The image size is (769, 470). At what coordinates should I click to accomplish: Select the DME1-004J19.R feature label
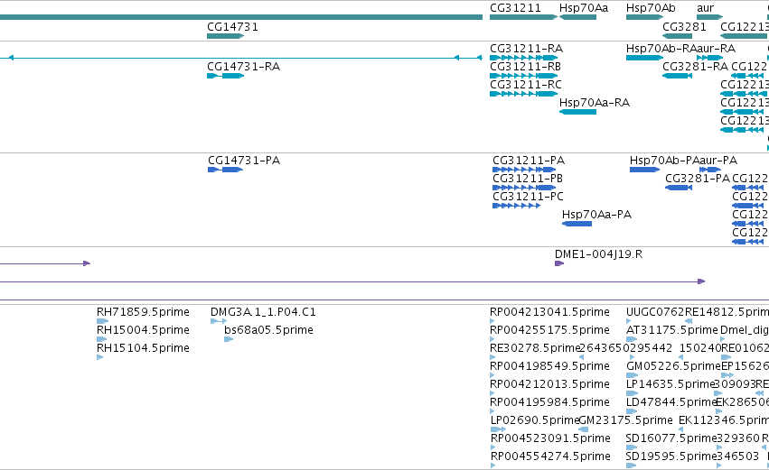tap(598, 254)
